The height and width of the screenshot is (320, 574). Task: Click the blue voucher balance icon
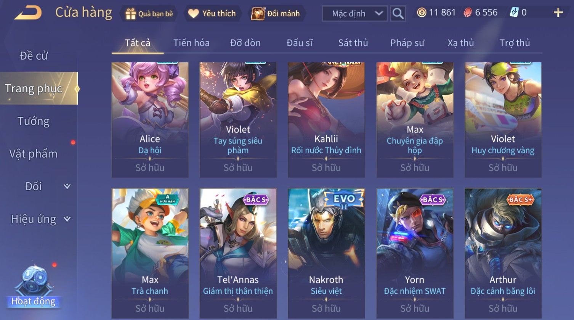514,13
